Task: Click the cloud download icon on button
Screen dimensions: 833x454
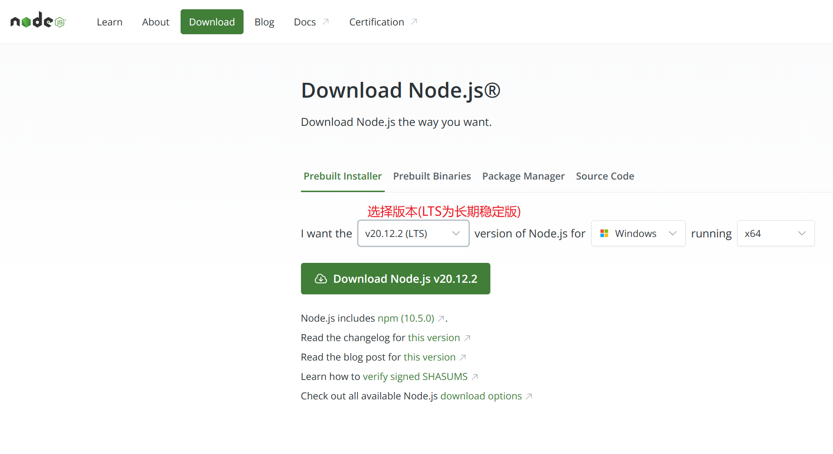Action: pyautogui.click(x=321, y=279)
